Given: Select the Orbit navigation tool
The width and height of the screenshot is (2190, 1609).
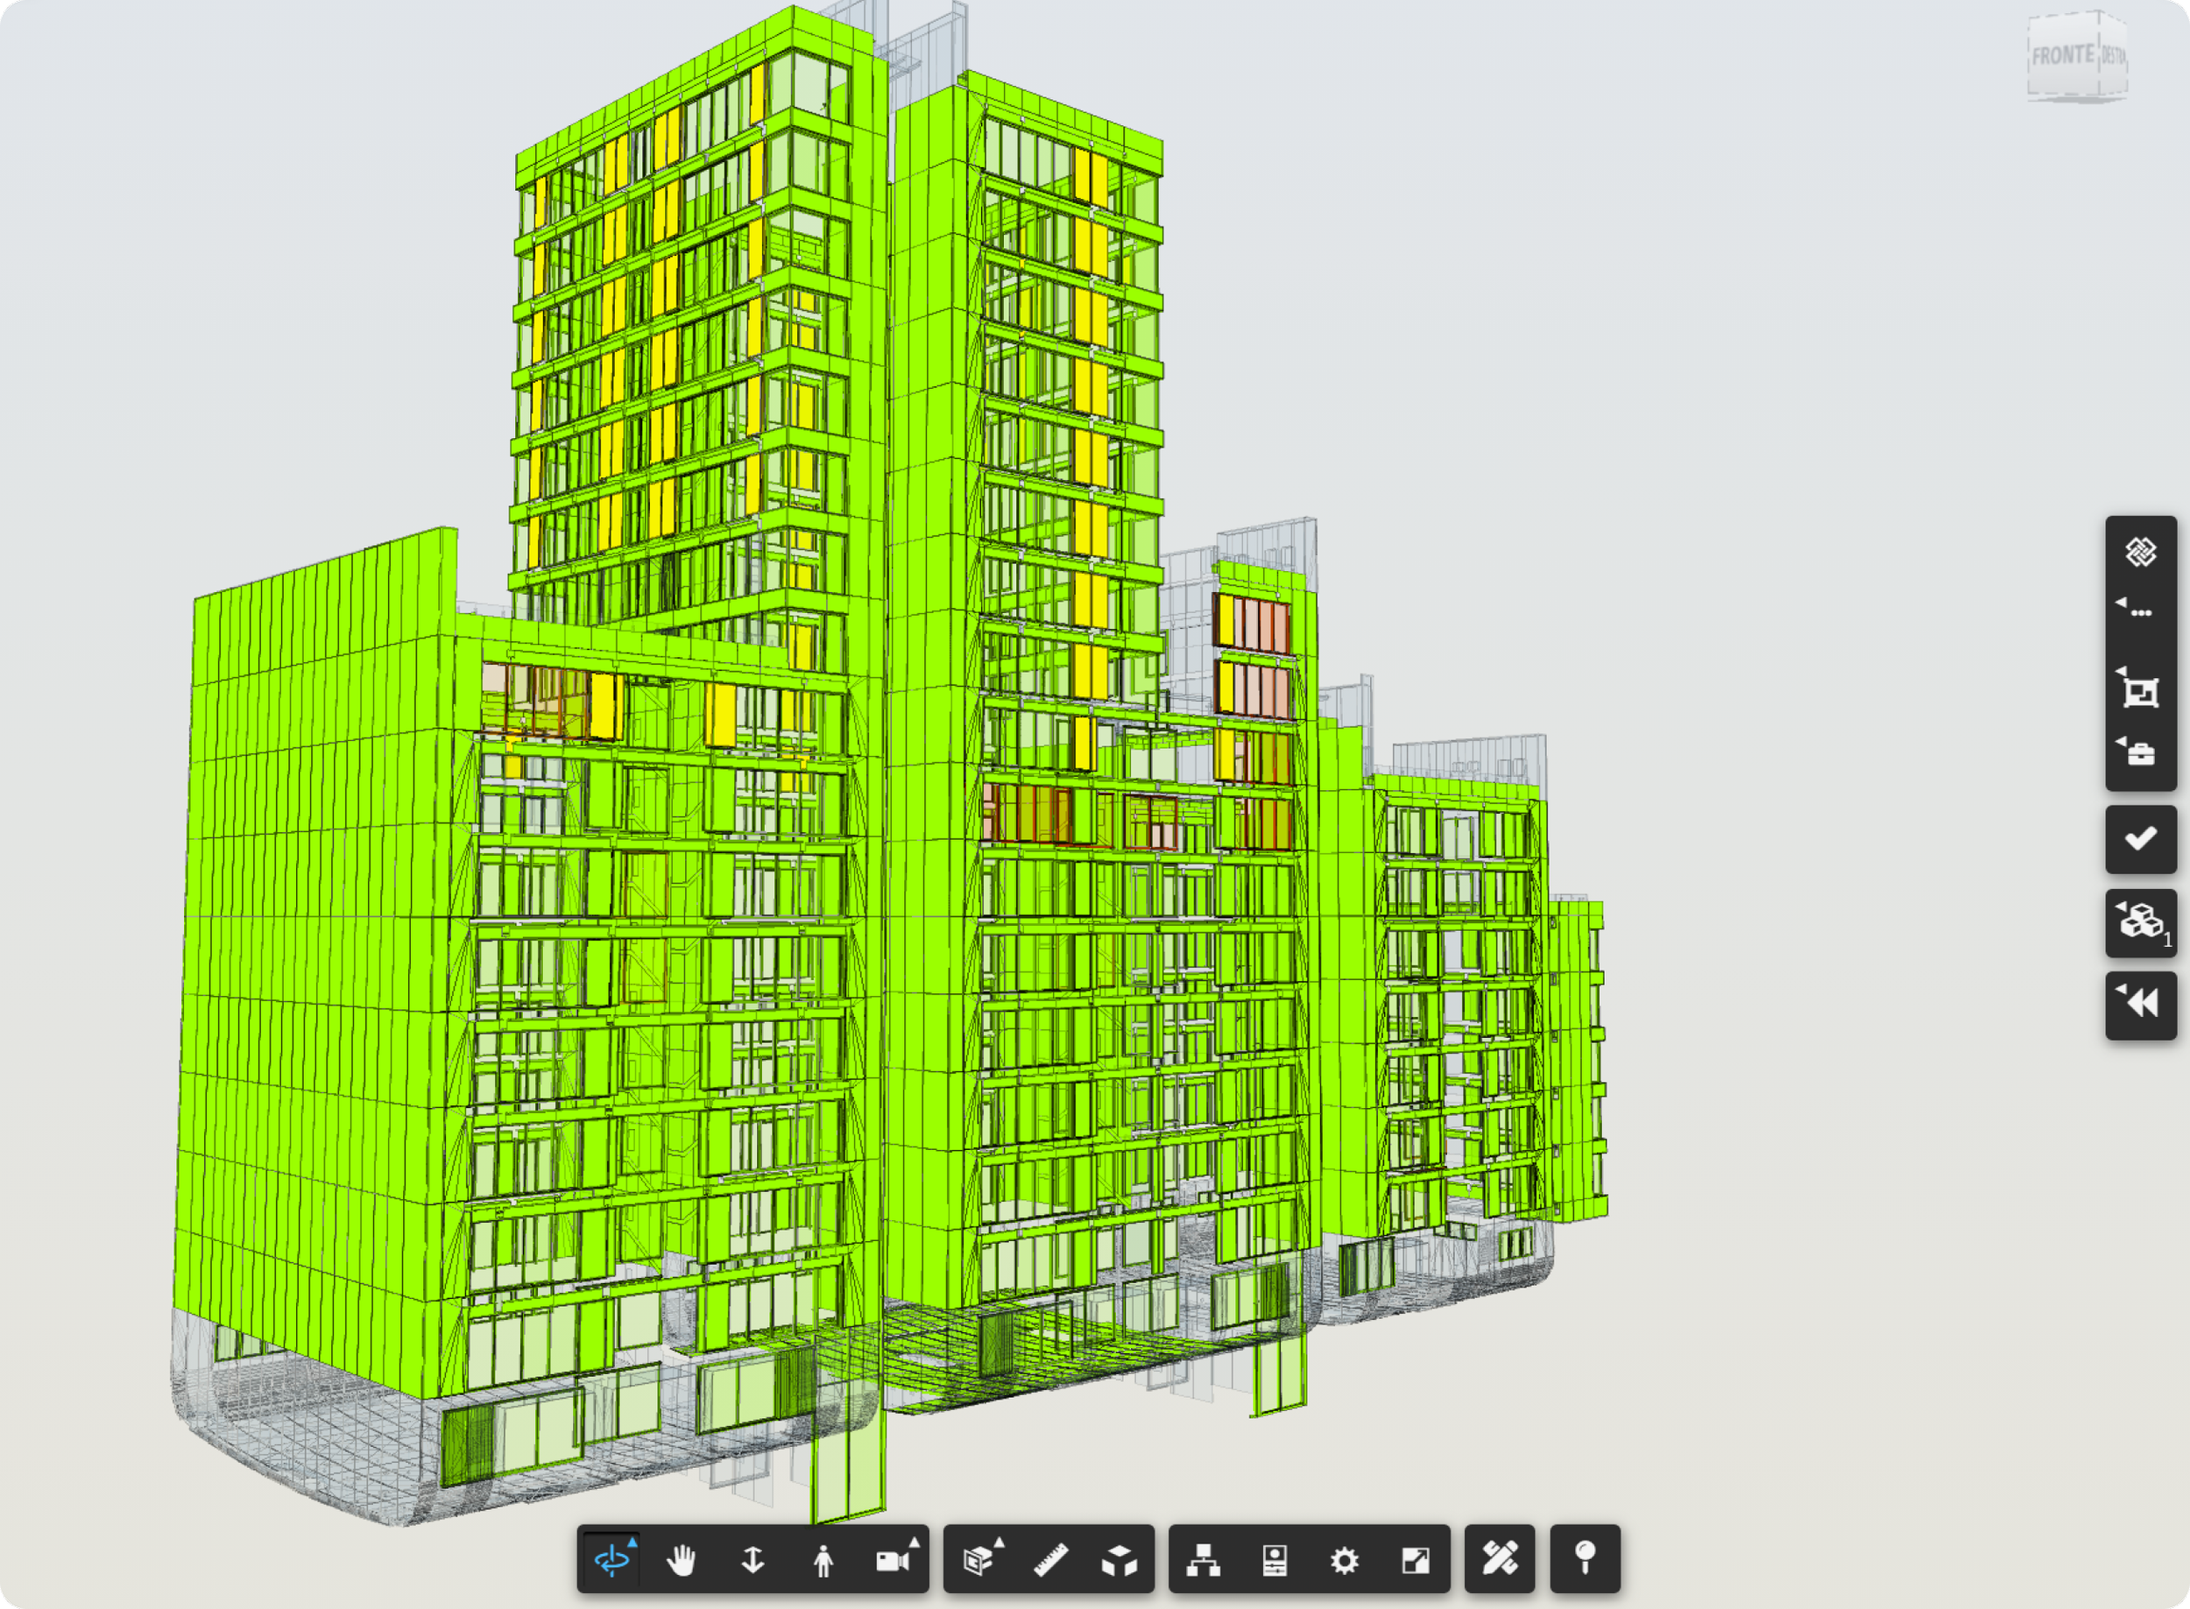Looking at the screenshot, I should pyautogui.click(x=611, y=1560).
